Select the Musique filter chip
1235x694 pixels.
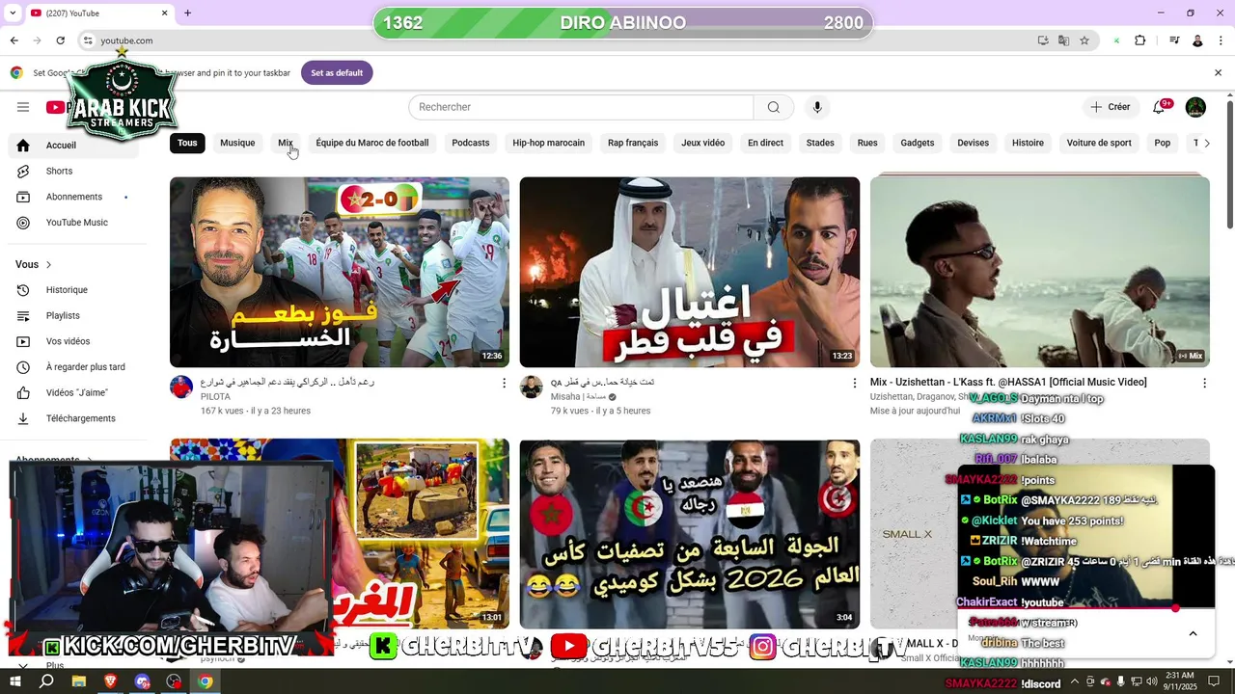(237, 143)
